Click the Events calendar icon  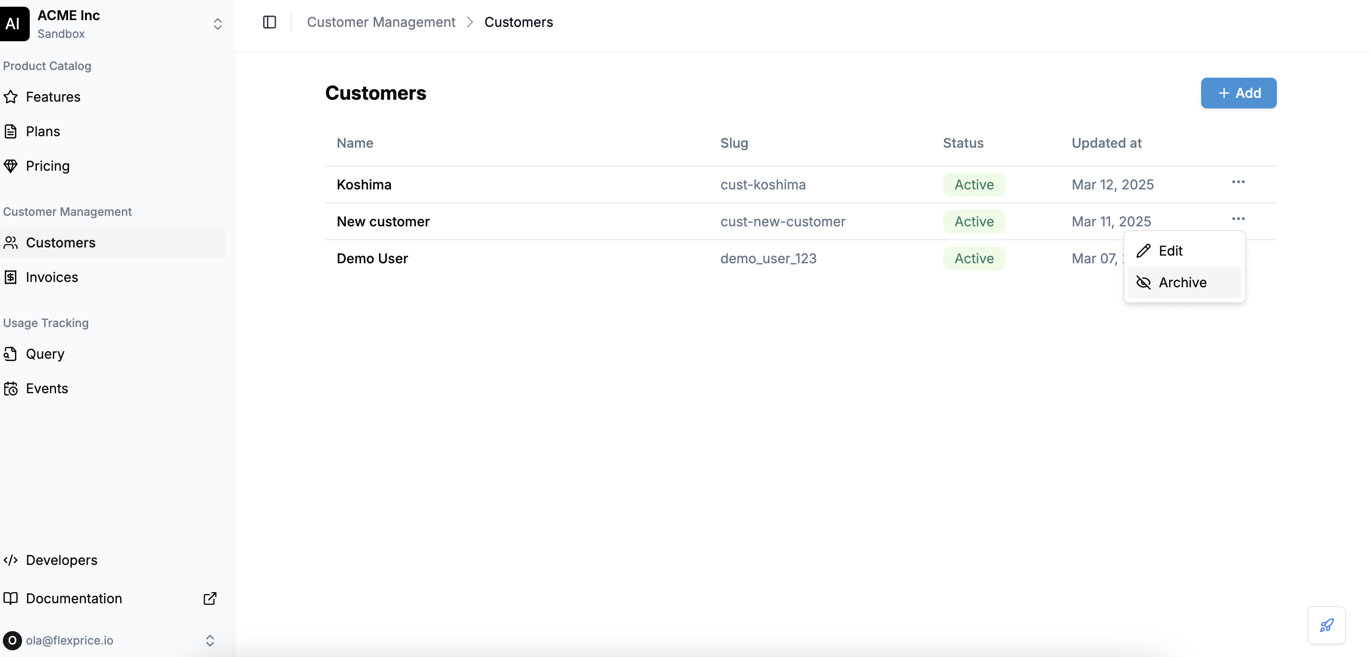12,388
